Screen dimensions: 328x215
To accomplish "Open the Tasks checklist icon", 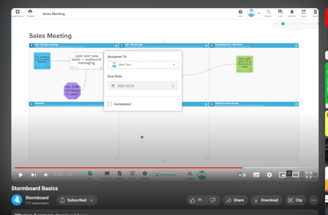I will 304,13.
